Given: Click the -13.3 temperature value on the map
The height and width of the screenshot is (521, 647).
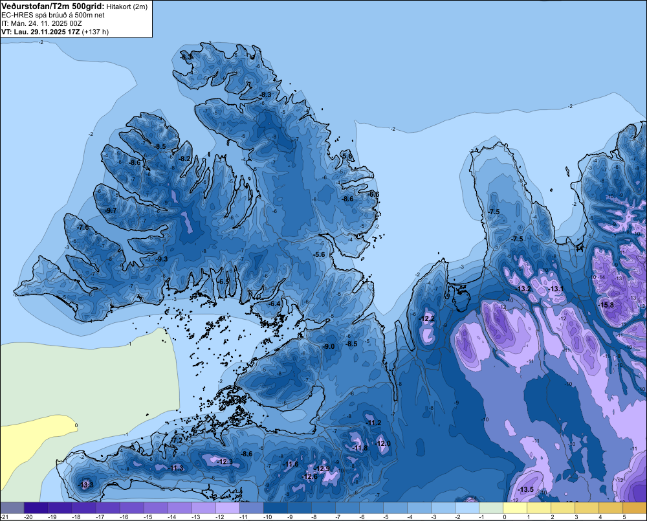Looking at the screenshot, I should (x=86, y=485).
